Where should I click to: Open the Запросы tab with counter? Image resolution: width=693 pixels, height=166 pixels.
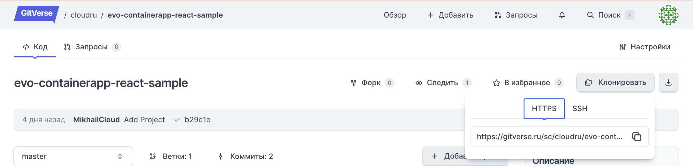(92, 47)
